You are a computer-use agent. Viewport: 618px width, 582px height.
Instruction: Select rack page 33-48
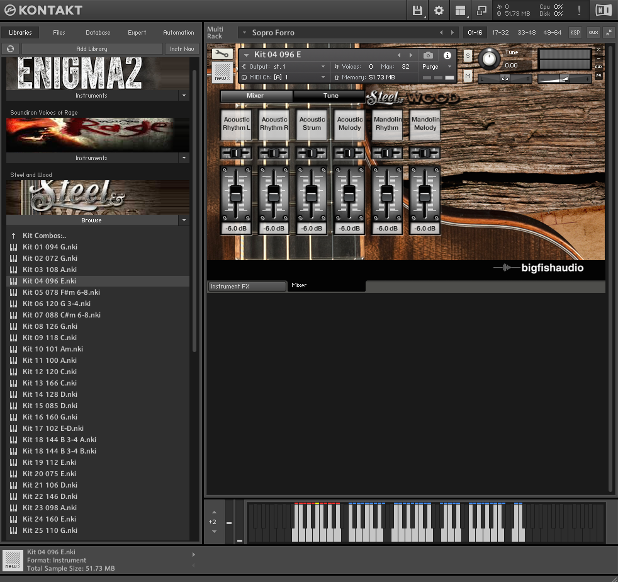click(x=527, y=32)
